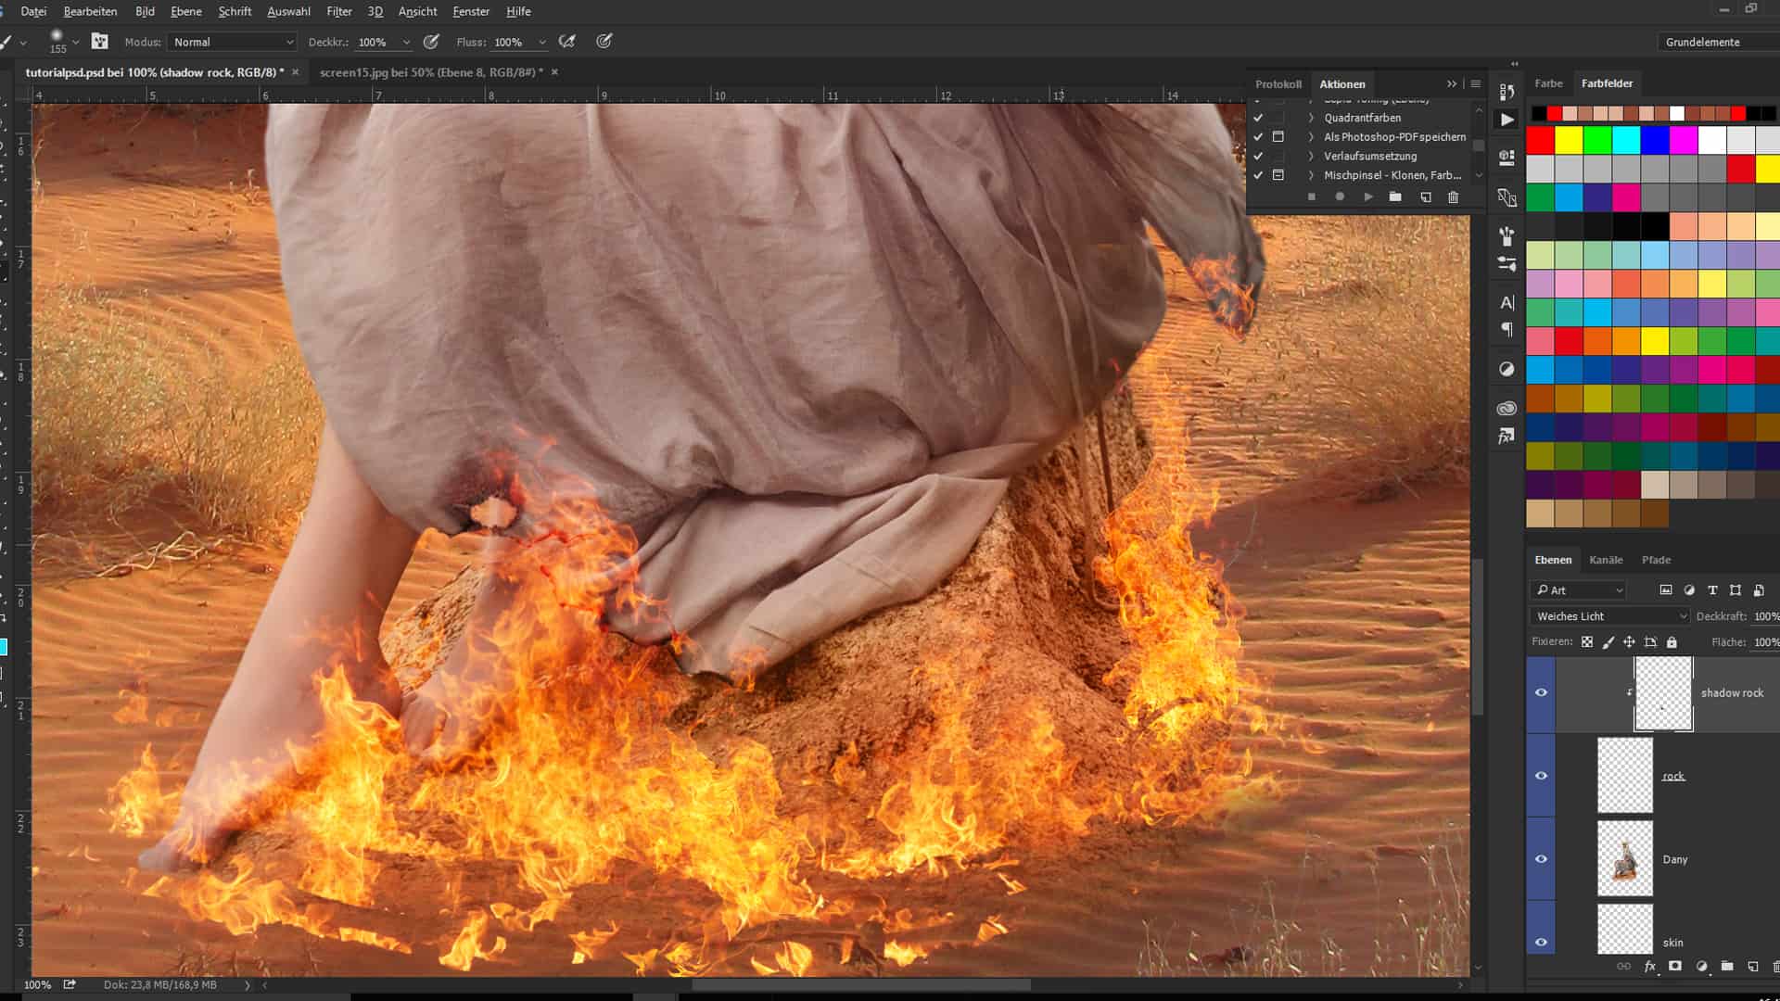
Task: Lock transparent pixels for the layer
Action: pyautogui.click(x=1587, y=641)
